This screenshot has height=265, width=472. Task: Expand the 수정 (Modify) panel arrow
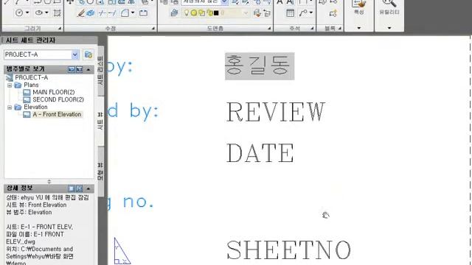coord(153,28)
